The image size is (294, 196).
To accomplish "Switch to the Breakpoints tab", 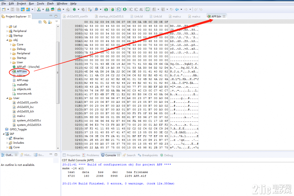I will pyautogui.click(x=148, y=155).
